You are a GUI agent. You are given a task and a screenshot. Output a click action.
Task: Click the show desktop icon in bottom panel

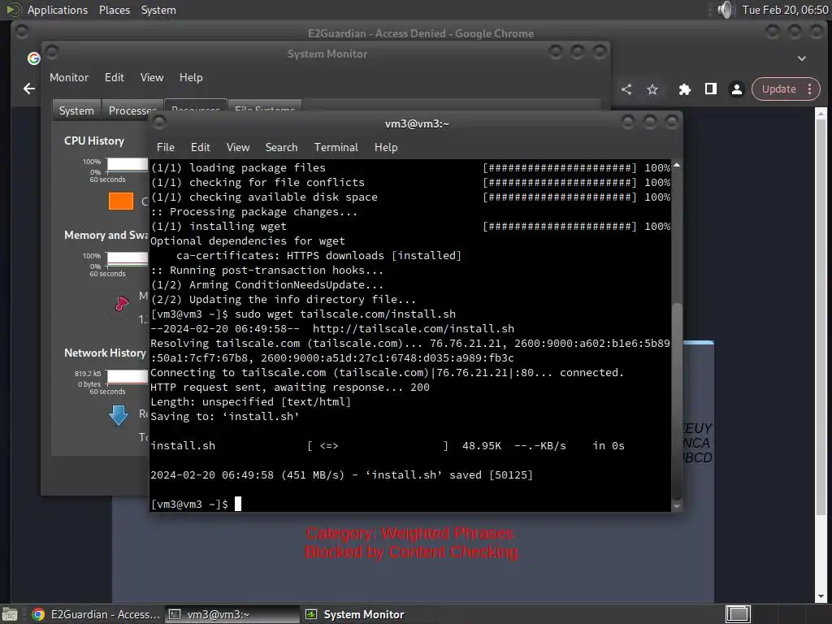pyautogui.click(x=10, y=614)
